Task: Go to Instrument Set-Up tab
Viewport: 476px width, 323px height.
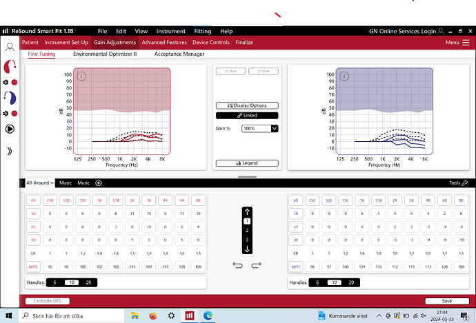Action: 66,43
